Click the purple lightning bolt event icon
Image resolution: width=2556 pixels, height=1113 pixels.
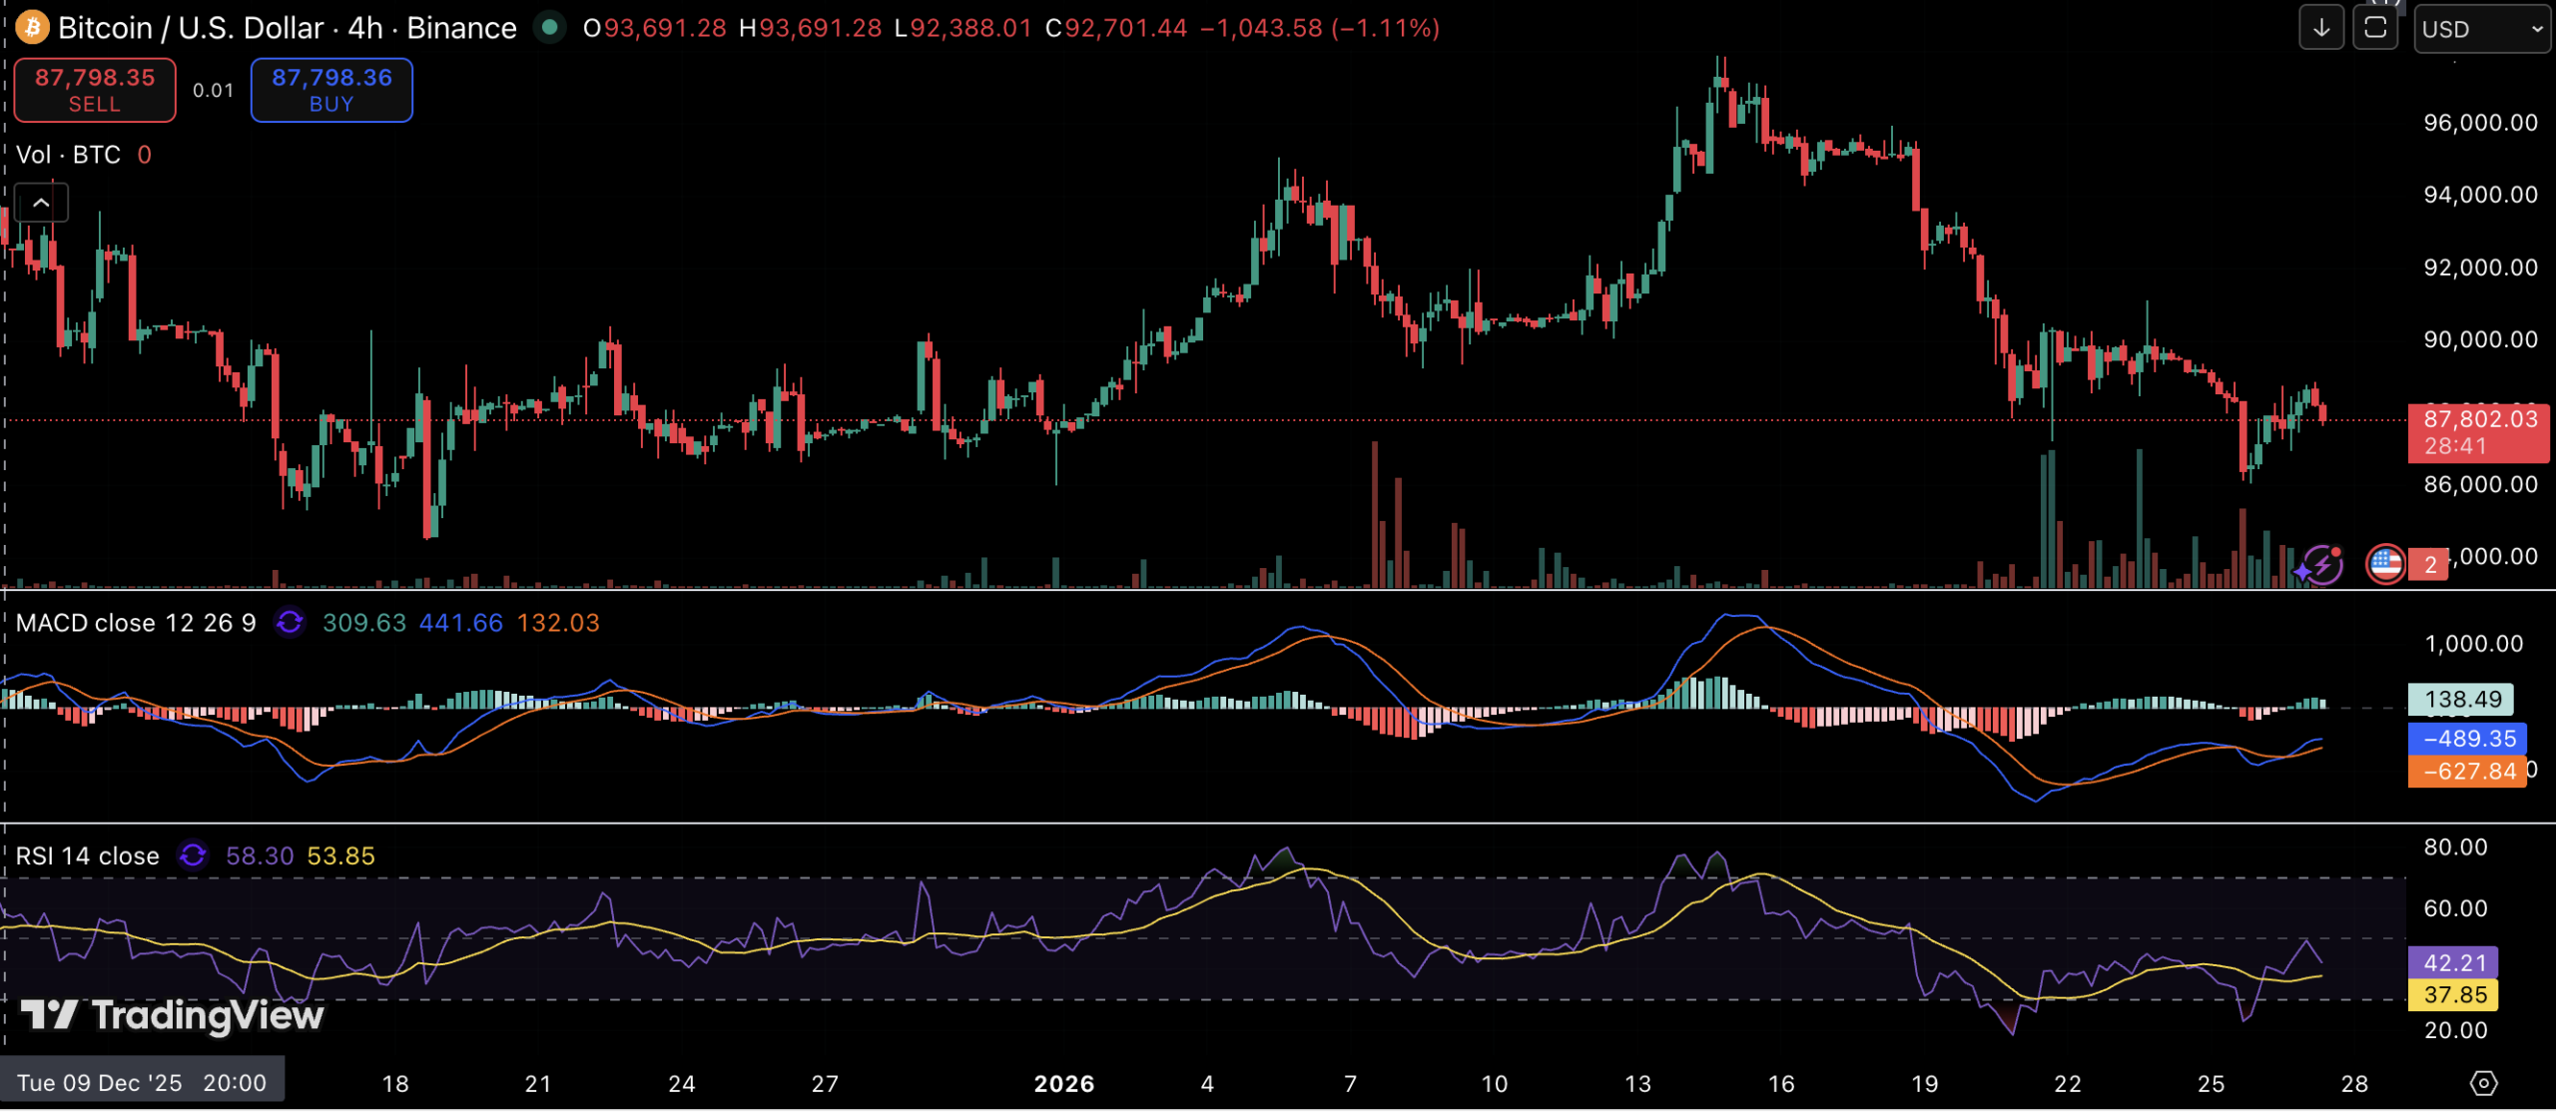click(x=2323, y=565)
